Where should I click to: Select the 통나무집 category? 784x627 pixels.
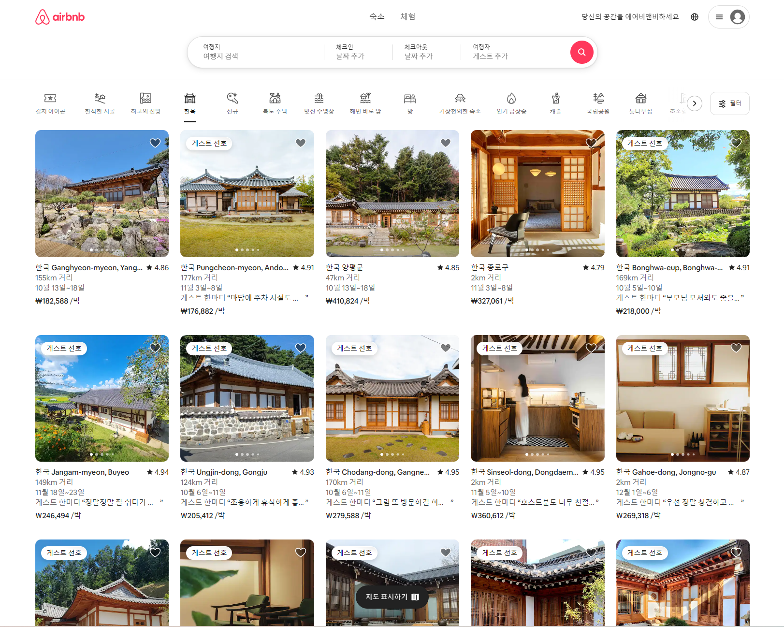click(641, 103)
